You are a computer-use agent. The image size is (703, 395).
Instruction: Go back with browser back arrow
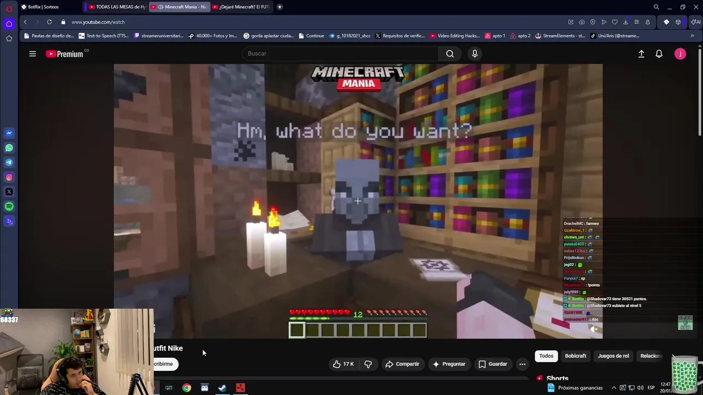[25, 22]
